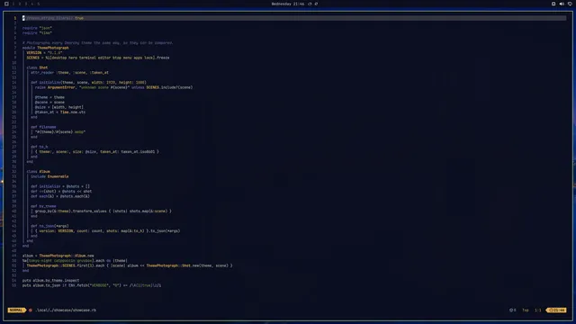Click the ThemePhotograph::SCENES.first(3).each line
This screenshot has height=324, width=576.
[130, 265]
